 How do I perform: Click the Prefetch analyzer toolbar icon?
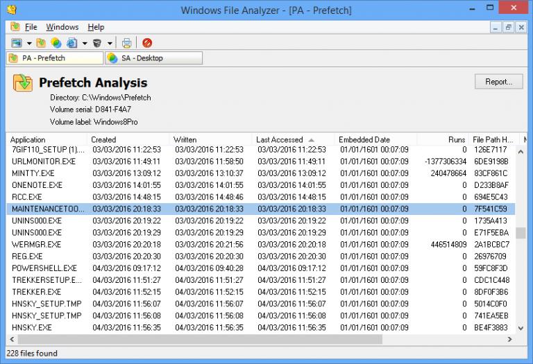click(x=41, y=43)
